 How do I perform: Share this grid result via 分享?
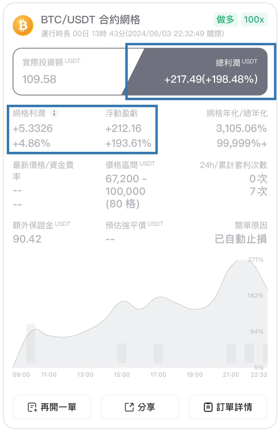click(x=140, y=407)
